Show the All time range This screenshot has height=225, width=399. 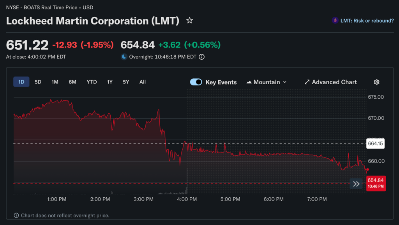pyautogui.click(x=143, y=82)
